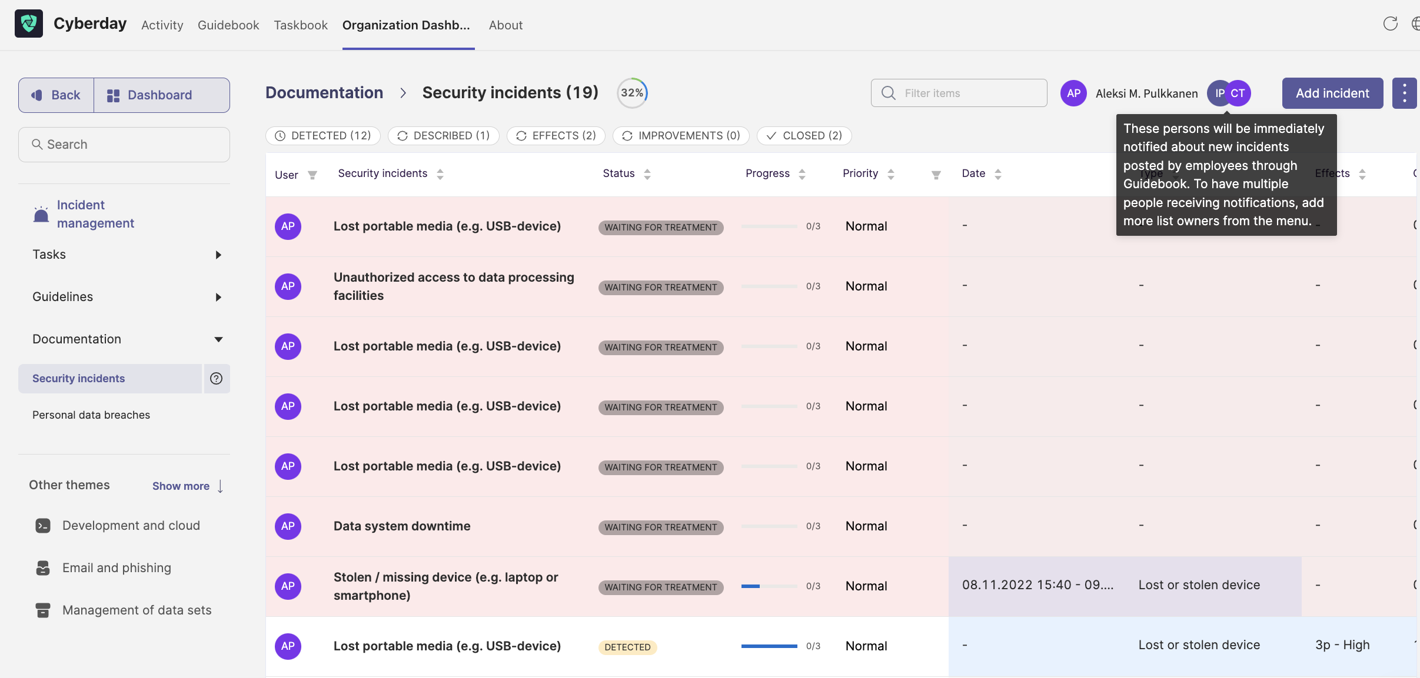The width and height of the screenshot is (1420, 678).
Task: Click the 32% progress circle indicator
Action: coord(632,93)
